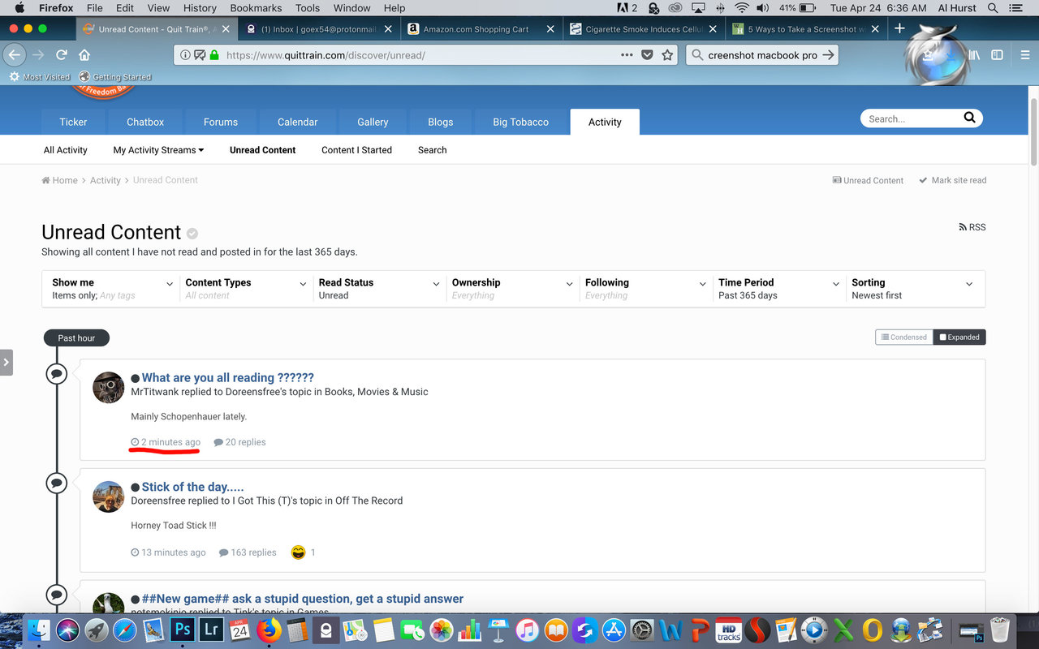
Task: Open the Forums navigation tab
Action: [x=221, y=122]
